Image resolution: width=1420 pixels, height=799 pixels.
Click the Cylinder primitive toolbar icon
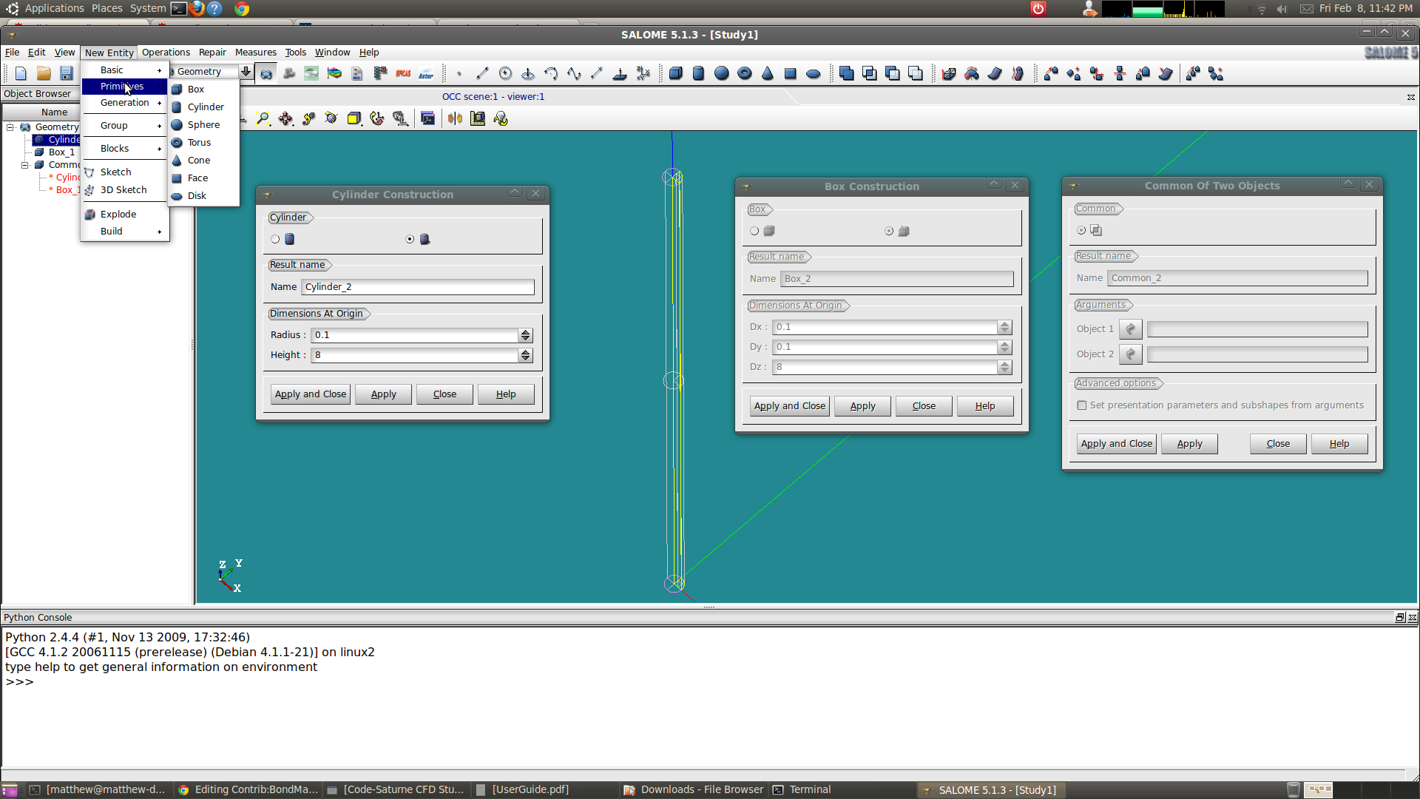point(698,73)
